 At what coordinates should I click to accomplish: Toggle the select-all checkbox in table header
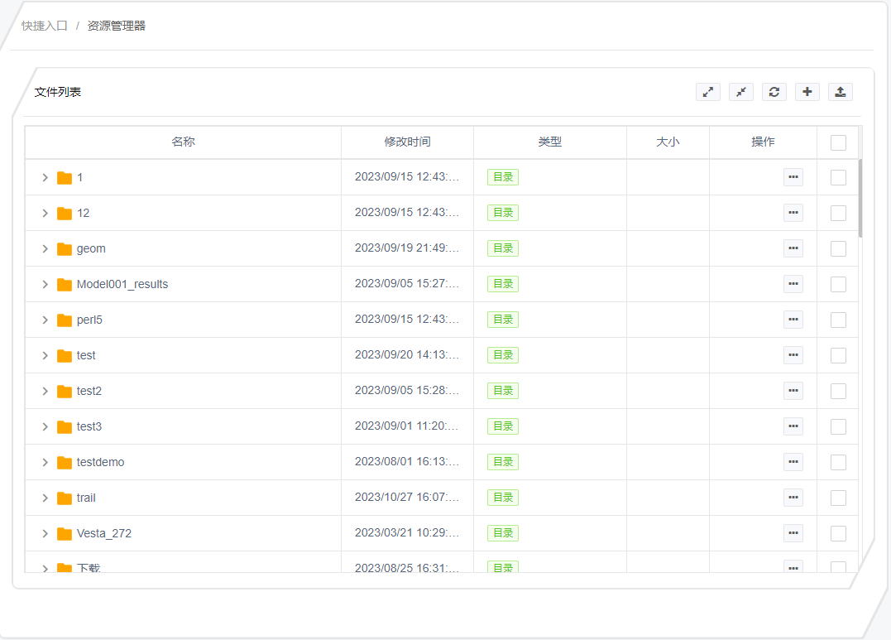pyautogui.click(x=838, y=142)
